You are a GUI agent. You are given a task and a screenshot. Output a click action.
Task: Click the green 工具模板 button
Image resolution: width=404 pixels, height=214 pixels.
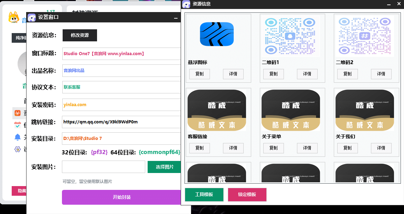204,195
